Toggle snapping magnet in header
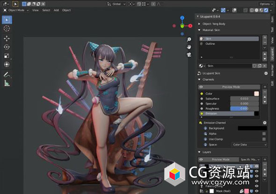This screenshot has width=276, height=194. (139, 4)
